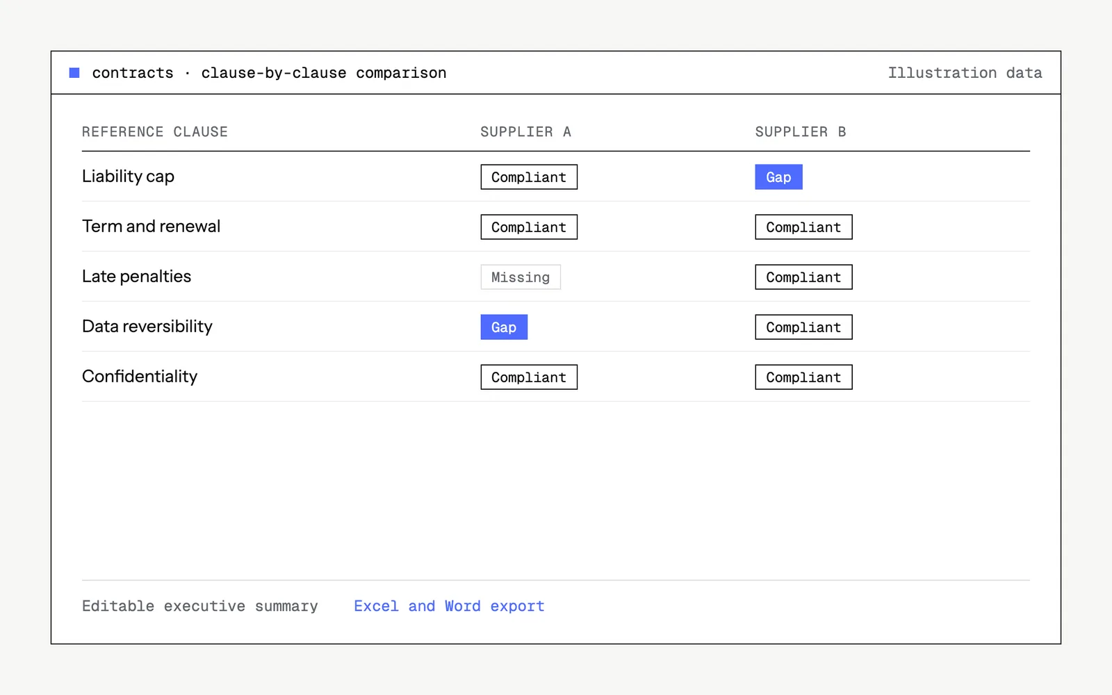Click the header title 'contracts · clause-by-clause comparison'
1112x695 pixels.
pos(269,73)
